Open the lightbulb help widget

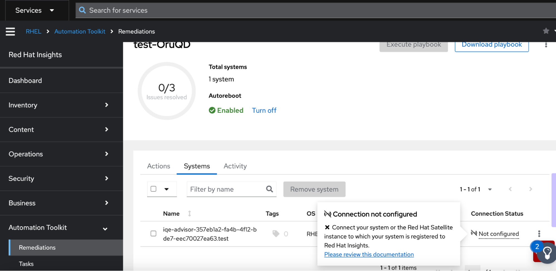(547, 252)
